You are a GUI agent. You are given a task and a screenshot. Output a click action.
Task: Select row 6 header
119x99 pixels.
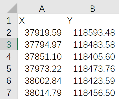coord(9,80)
